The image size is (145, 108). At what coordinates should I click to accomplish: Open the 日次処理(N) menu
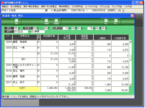tap(16, 7)
